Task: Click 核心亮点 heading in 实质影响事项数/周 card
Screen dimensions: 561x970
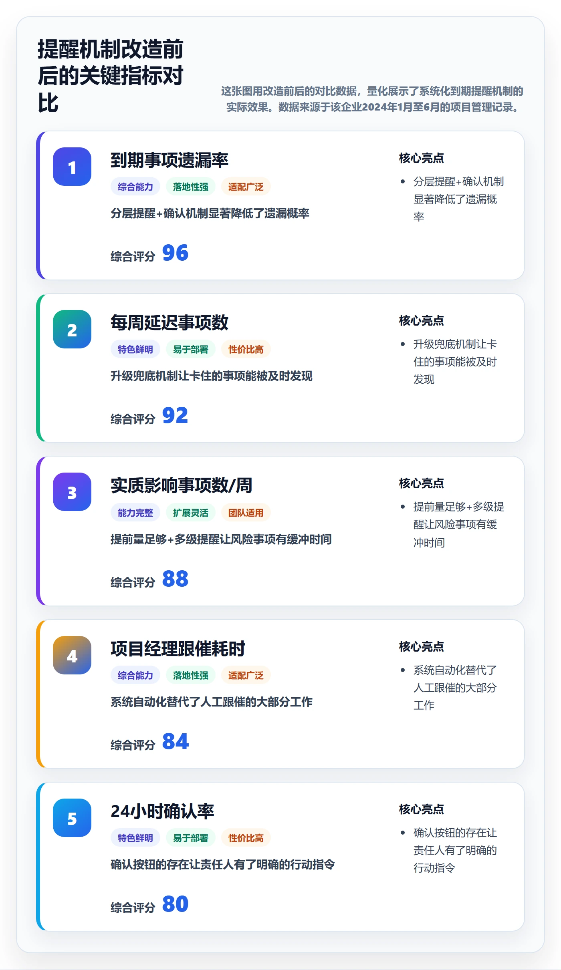Action: tap(422, 483)
